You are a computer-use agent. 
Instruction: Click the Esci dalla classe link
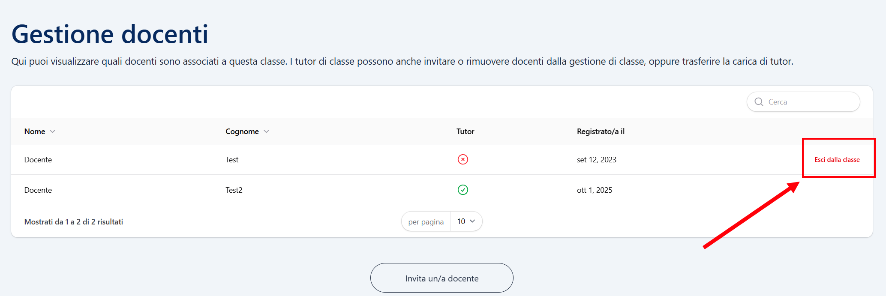[837, 160]
